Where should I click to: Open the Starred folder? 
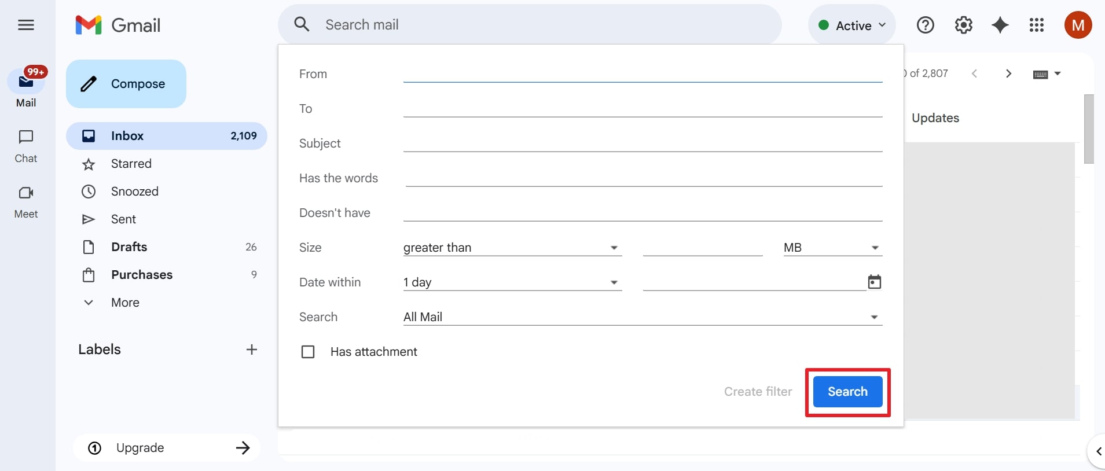click(x=131, y=164)
